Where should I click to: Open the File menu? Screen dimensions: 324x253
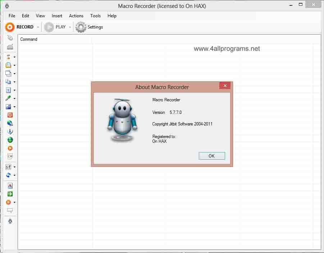tap(12, 16)
